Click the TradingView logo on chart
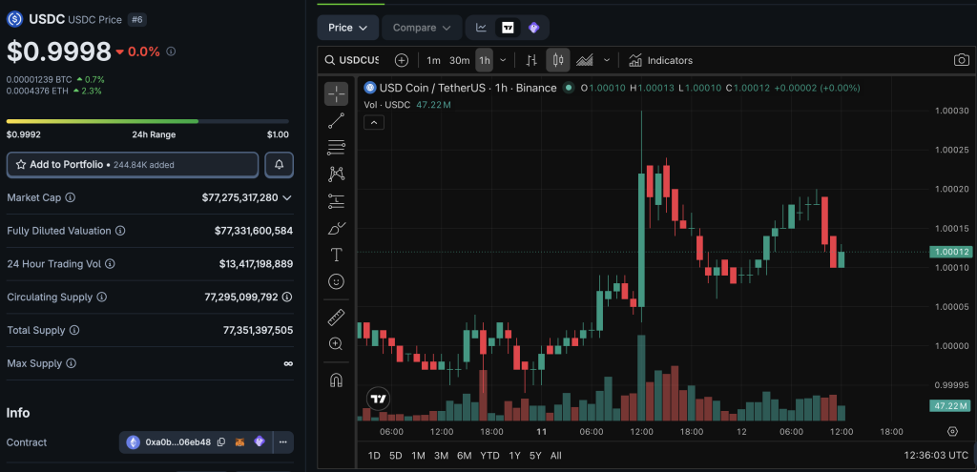Viewport: 977px width, 472px height. click(x=378, y=399)
